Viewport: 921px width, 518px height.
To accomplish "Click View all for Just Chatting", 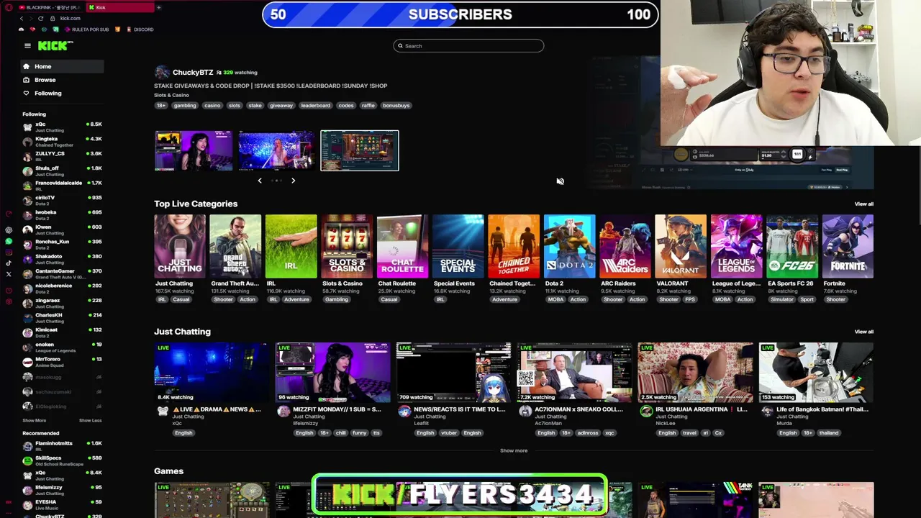I will tap(863, 332).
